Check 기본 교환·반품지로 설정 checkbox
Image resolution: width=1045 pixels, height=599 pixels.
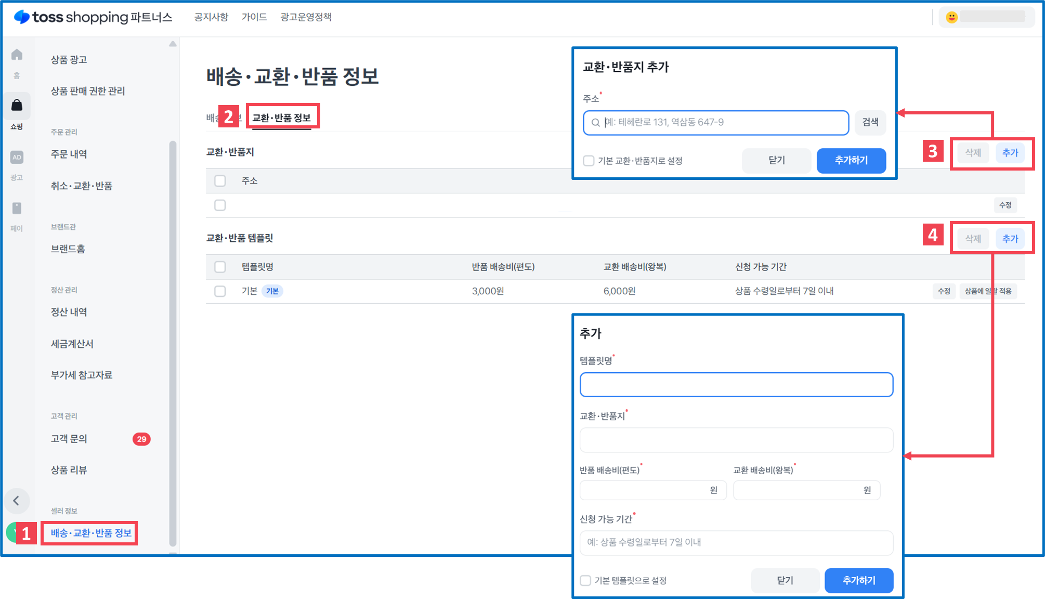[589, 161]
